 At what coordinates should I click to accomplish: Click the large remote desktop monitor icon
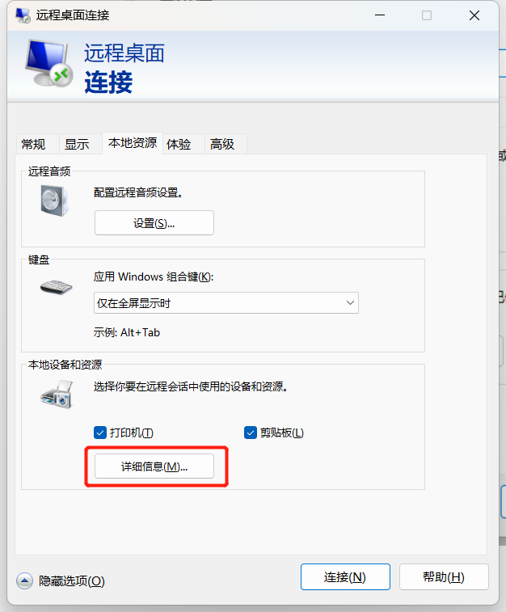[x=48, y=63]
